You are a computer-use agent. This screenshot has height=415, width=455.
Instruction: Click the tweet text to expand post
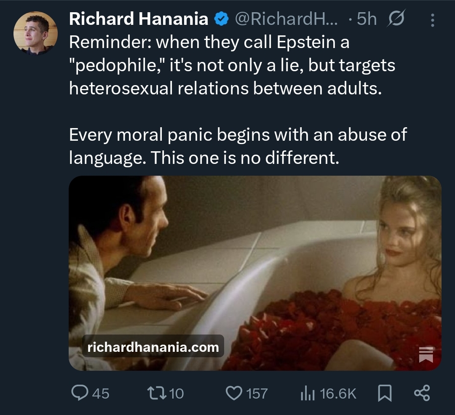[x=238, y=100]
